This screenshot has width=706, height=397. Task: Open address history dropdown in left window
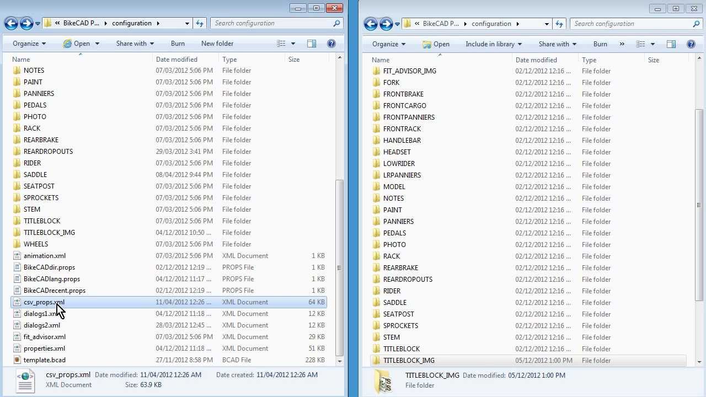(x=187, y=23)
